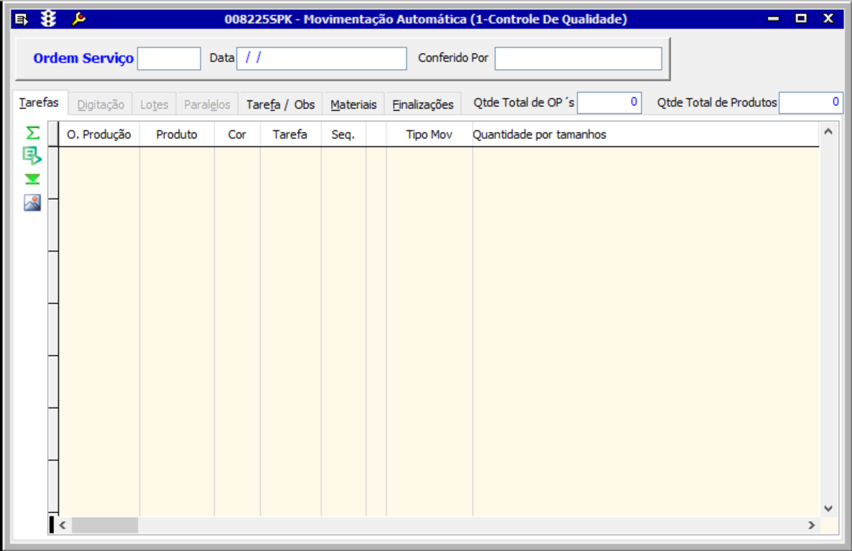Minimize the Movimentação Automática window
Image resolution: width=852 pixels, height=551 pixels.
tap(773, 19)
